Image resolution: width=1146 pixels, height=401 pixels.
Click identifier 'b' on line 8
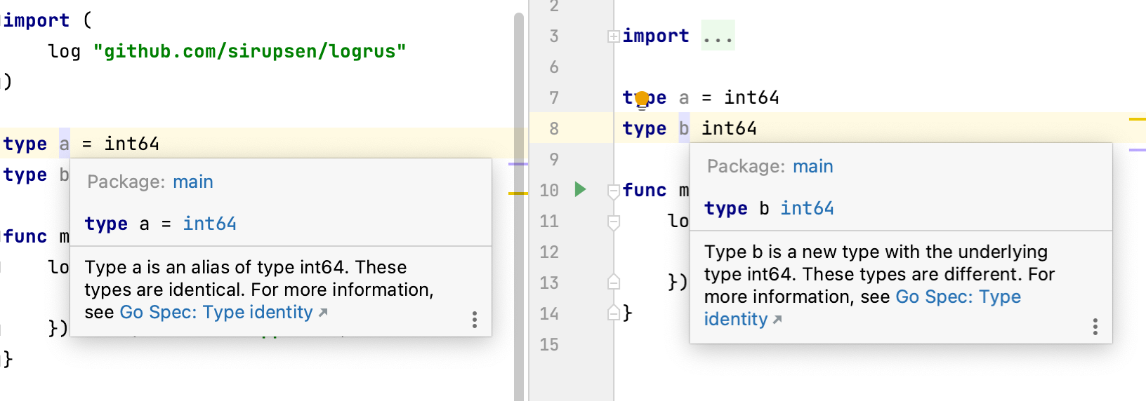684,128
